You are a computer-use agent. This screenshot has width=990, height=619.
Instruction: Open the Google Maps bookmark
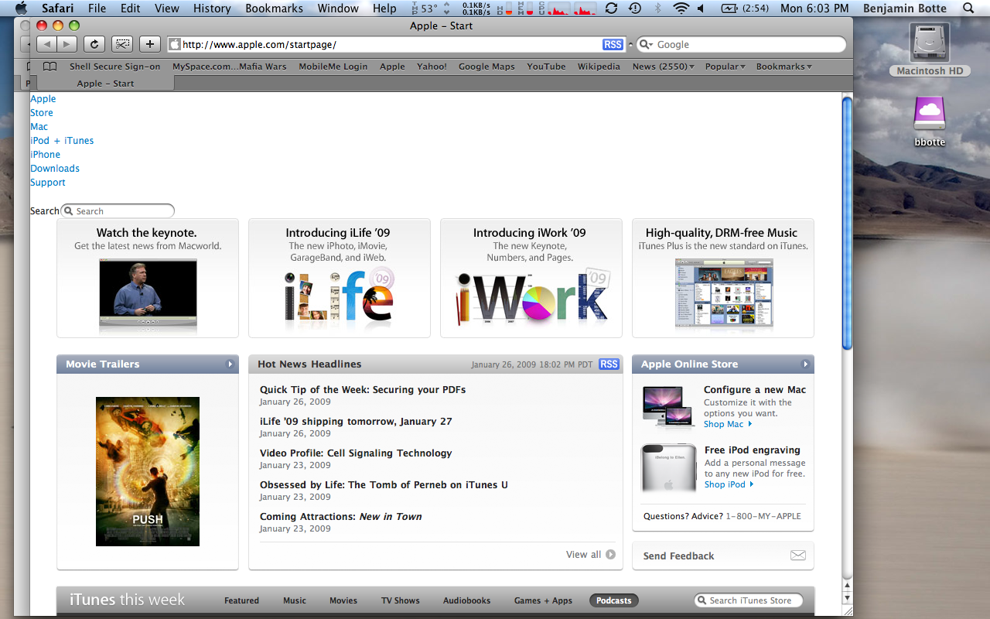click(486, 67)
